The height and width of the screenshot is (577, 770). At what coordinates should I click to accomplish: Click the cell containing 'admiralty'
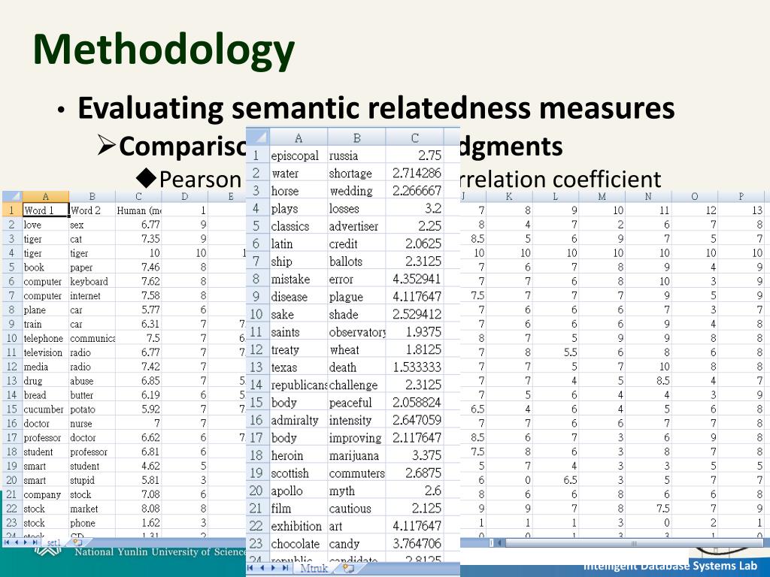[x=299, y=420]
